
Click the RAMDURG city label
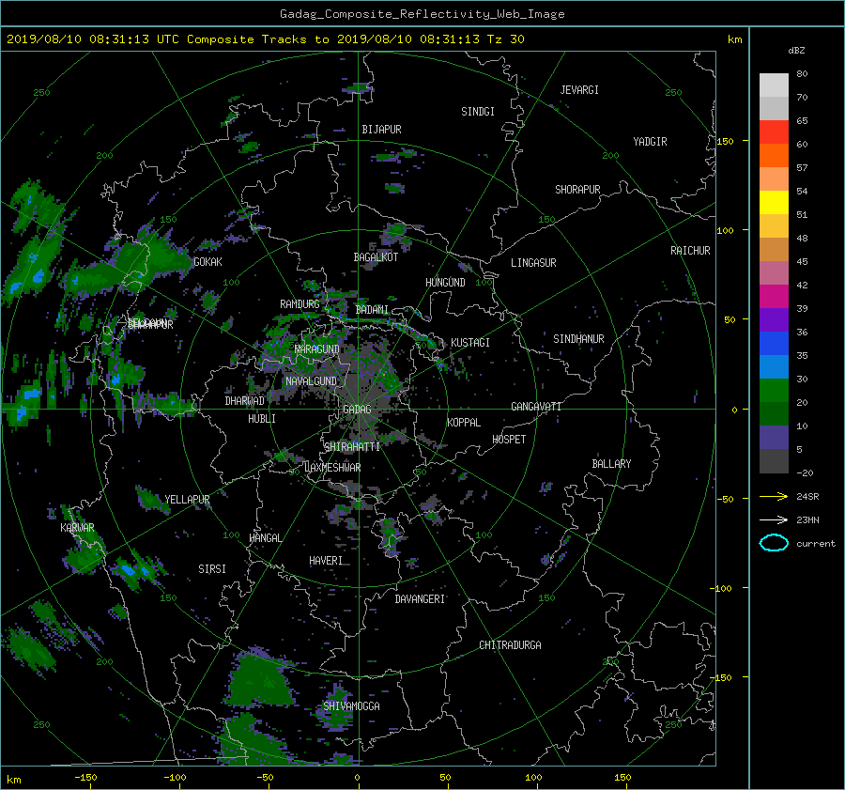coord(300,304)
